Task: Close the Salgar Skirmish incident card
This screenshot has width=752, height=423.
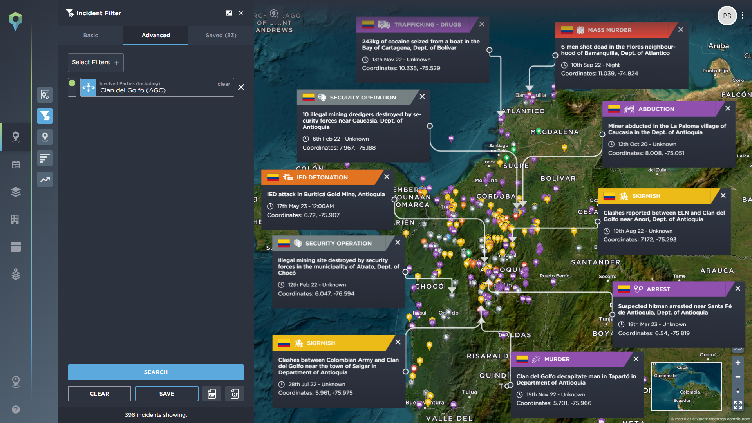Action: [398, 342]
